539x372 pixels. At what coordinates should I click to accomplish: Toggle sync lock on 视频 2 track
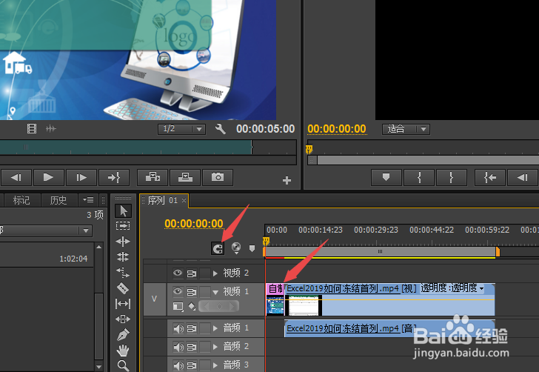coord(192,273)
